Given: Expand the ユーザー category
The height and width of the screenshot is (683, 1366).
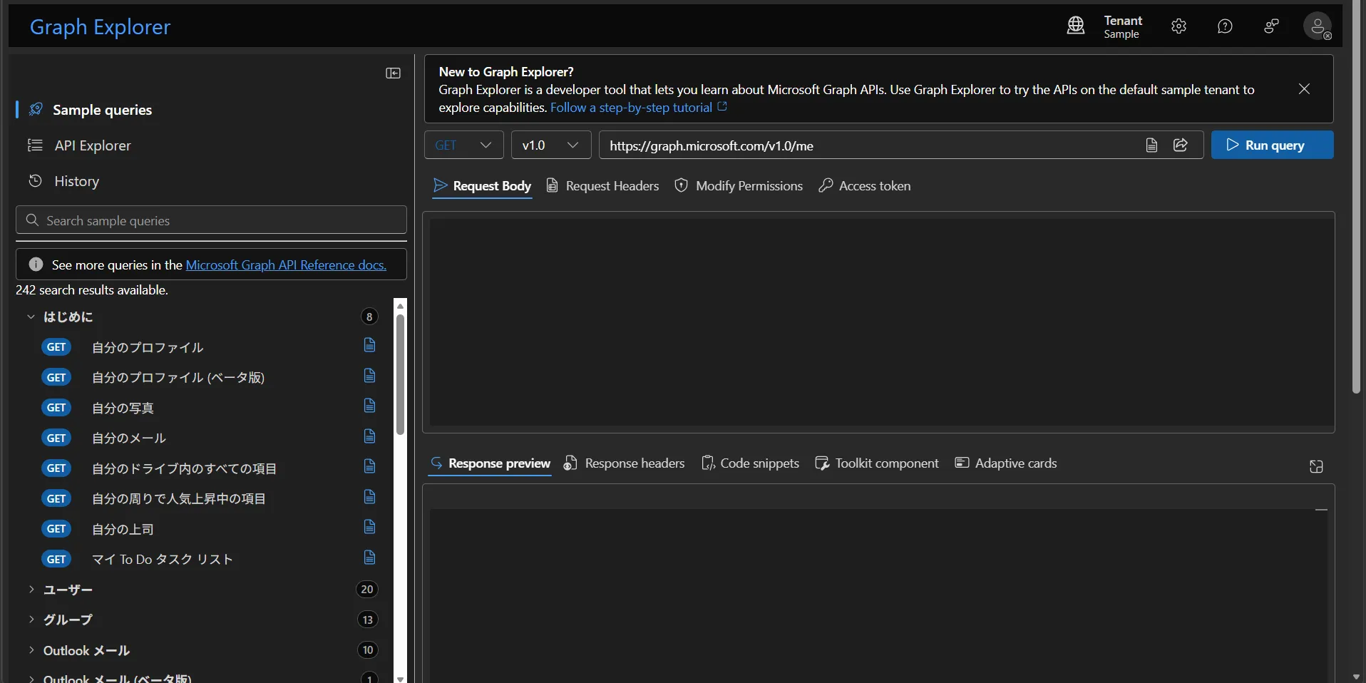Looking at the screenshot, I should coord(68,590).
